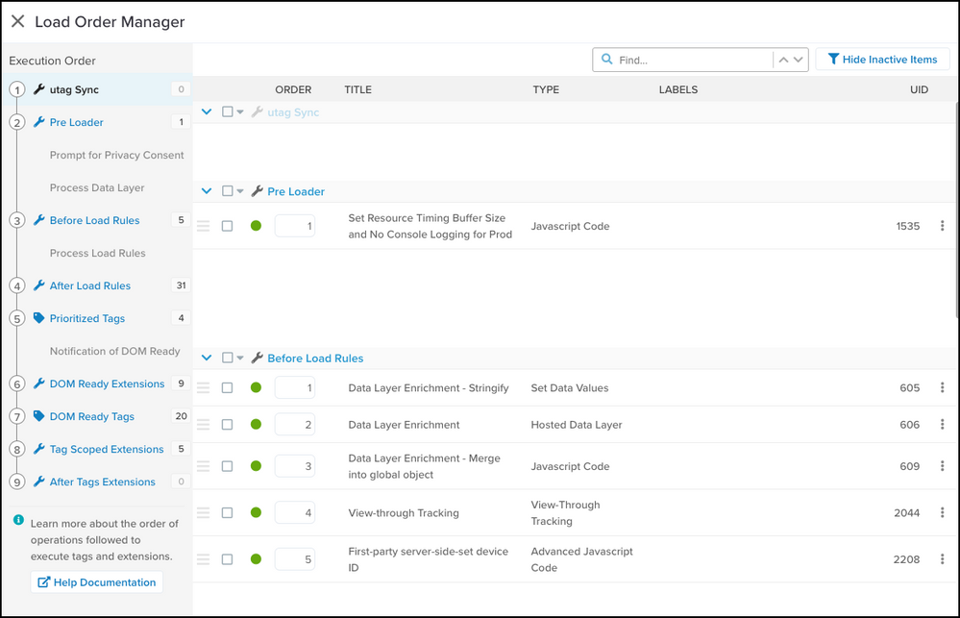Check the box for Data Layer Enrichment - Stringify
The width and height of the screenshot is (960, 618).
click(x=227, y=388)
